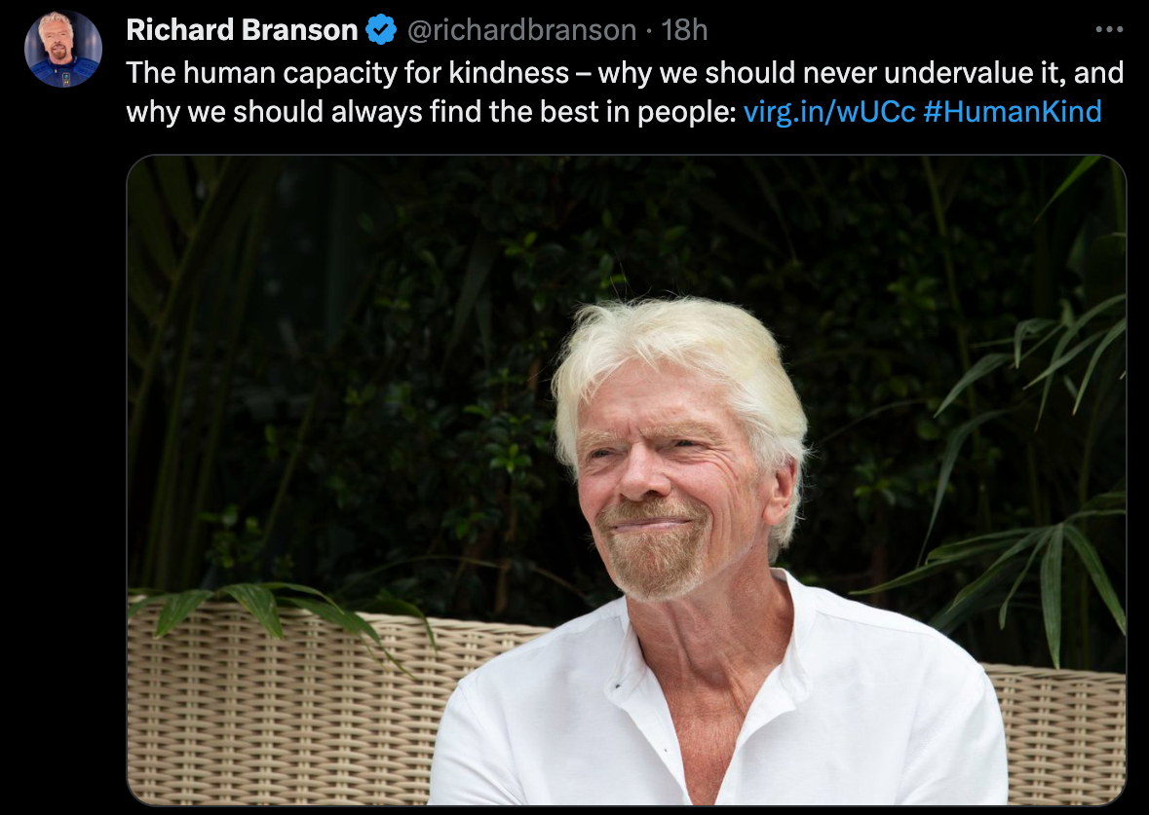Open the @richardbranson handle link
Viewport: 1149px width, 815px height.
click(x=521, y=30)
